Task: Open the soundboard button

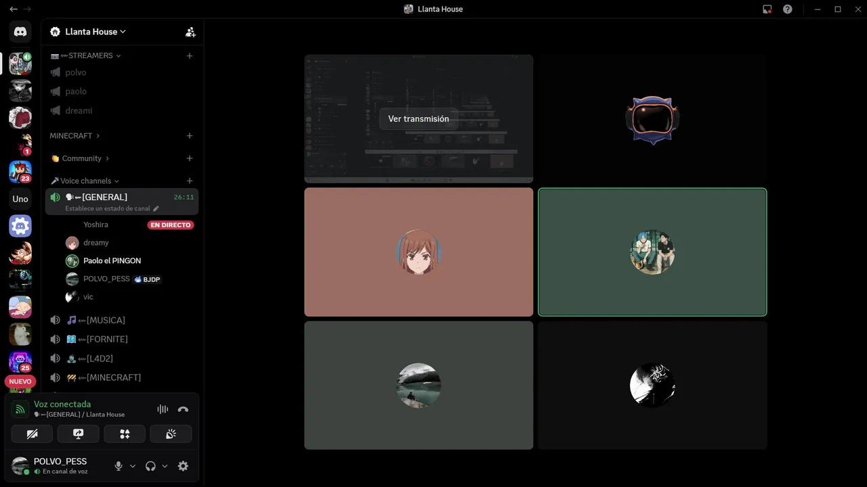Action: (x=171, y=434)
